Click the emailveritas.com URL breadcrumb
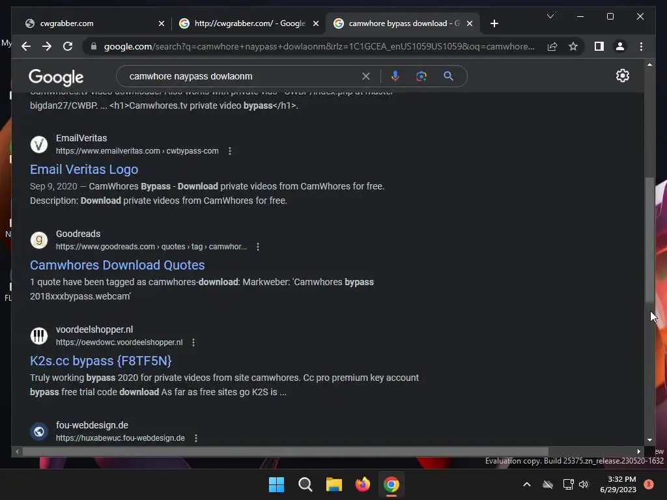The height and width of the screenshot is (500, 667). 137,151
